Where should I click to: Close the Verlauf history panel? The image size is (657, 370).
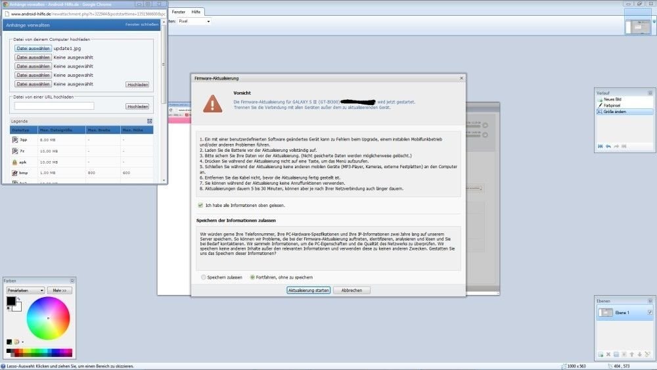click(x=650, y=93)
